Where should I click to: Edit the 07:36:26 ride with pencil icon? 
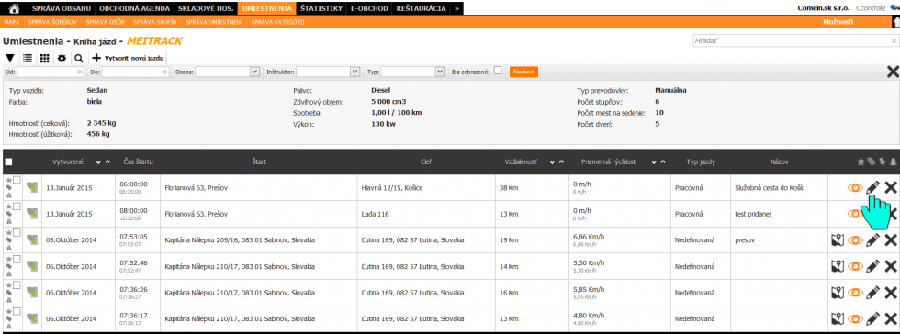(x=872, y=292)
